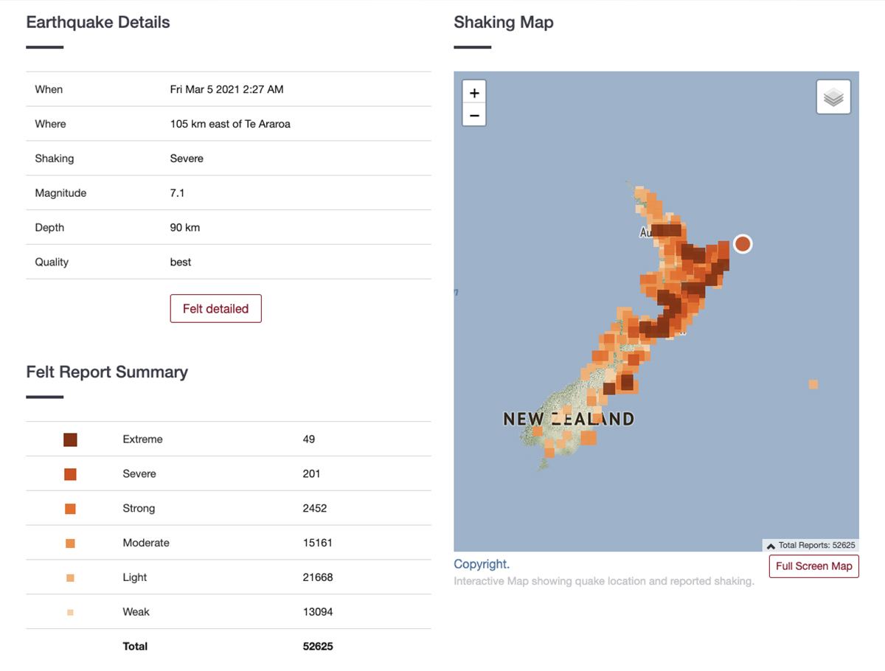Click the isolated shaking square east of New Zealand
885x671 pixels.
click(813, 384)
